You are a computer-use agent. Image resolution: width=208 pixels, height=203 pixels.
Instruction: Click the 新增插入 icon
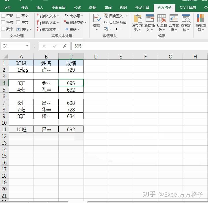[x=150, y=18]
